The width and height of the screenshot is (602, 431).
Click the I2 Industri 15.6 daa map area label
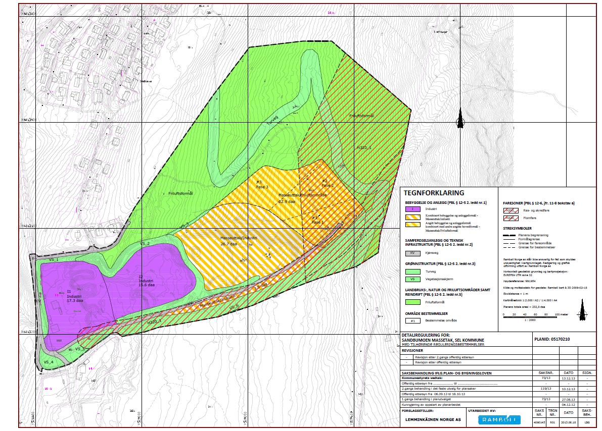pos(147,281)
